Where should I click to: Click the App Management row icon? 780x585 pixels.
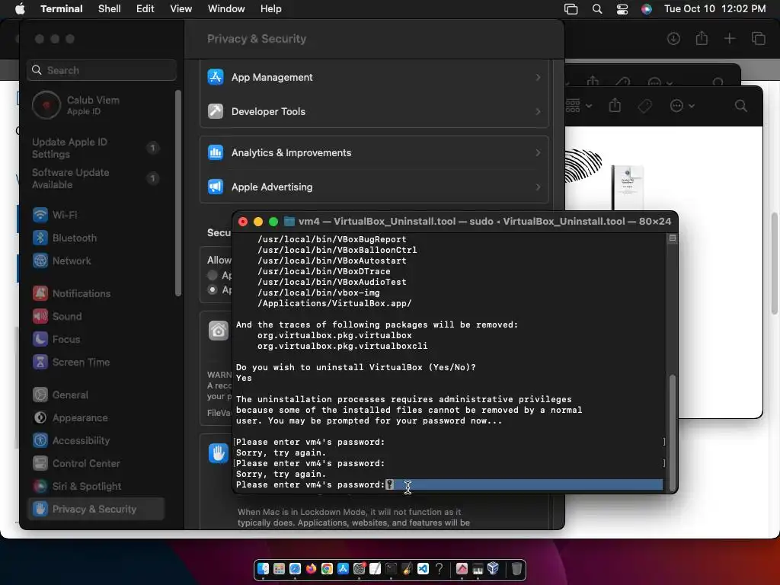(x=216, y=77)
